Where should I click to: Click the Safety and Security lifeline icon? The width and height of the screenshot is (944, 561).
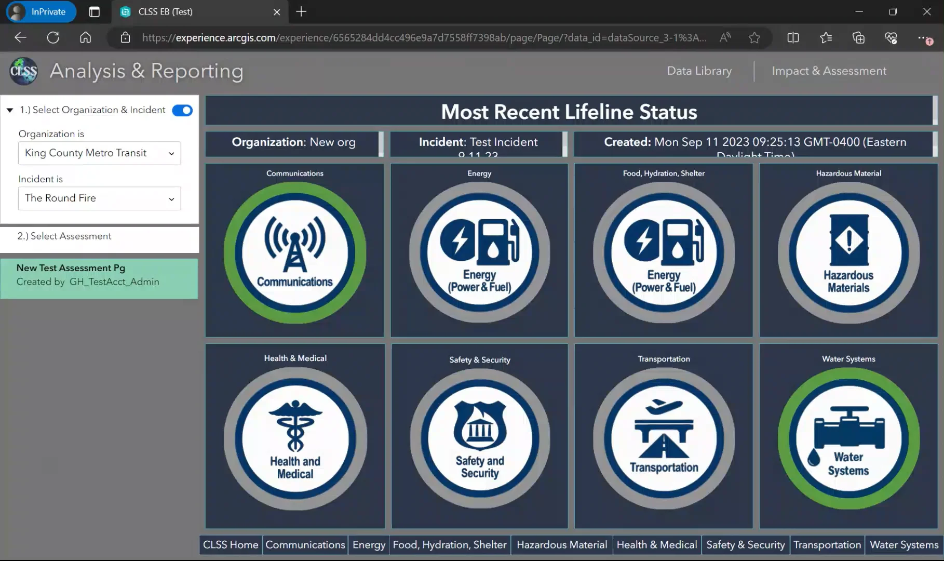(x=479, y=439)
